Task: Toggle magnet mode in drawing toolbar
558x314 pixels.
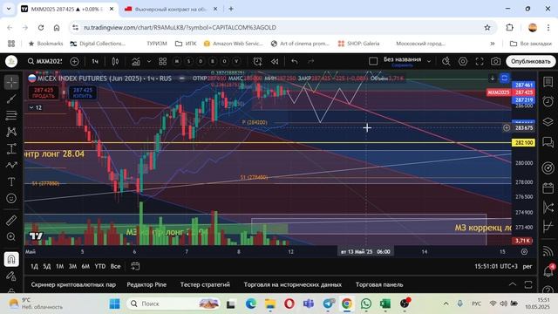Action: point(11,259)
